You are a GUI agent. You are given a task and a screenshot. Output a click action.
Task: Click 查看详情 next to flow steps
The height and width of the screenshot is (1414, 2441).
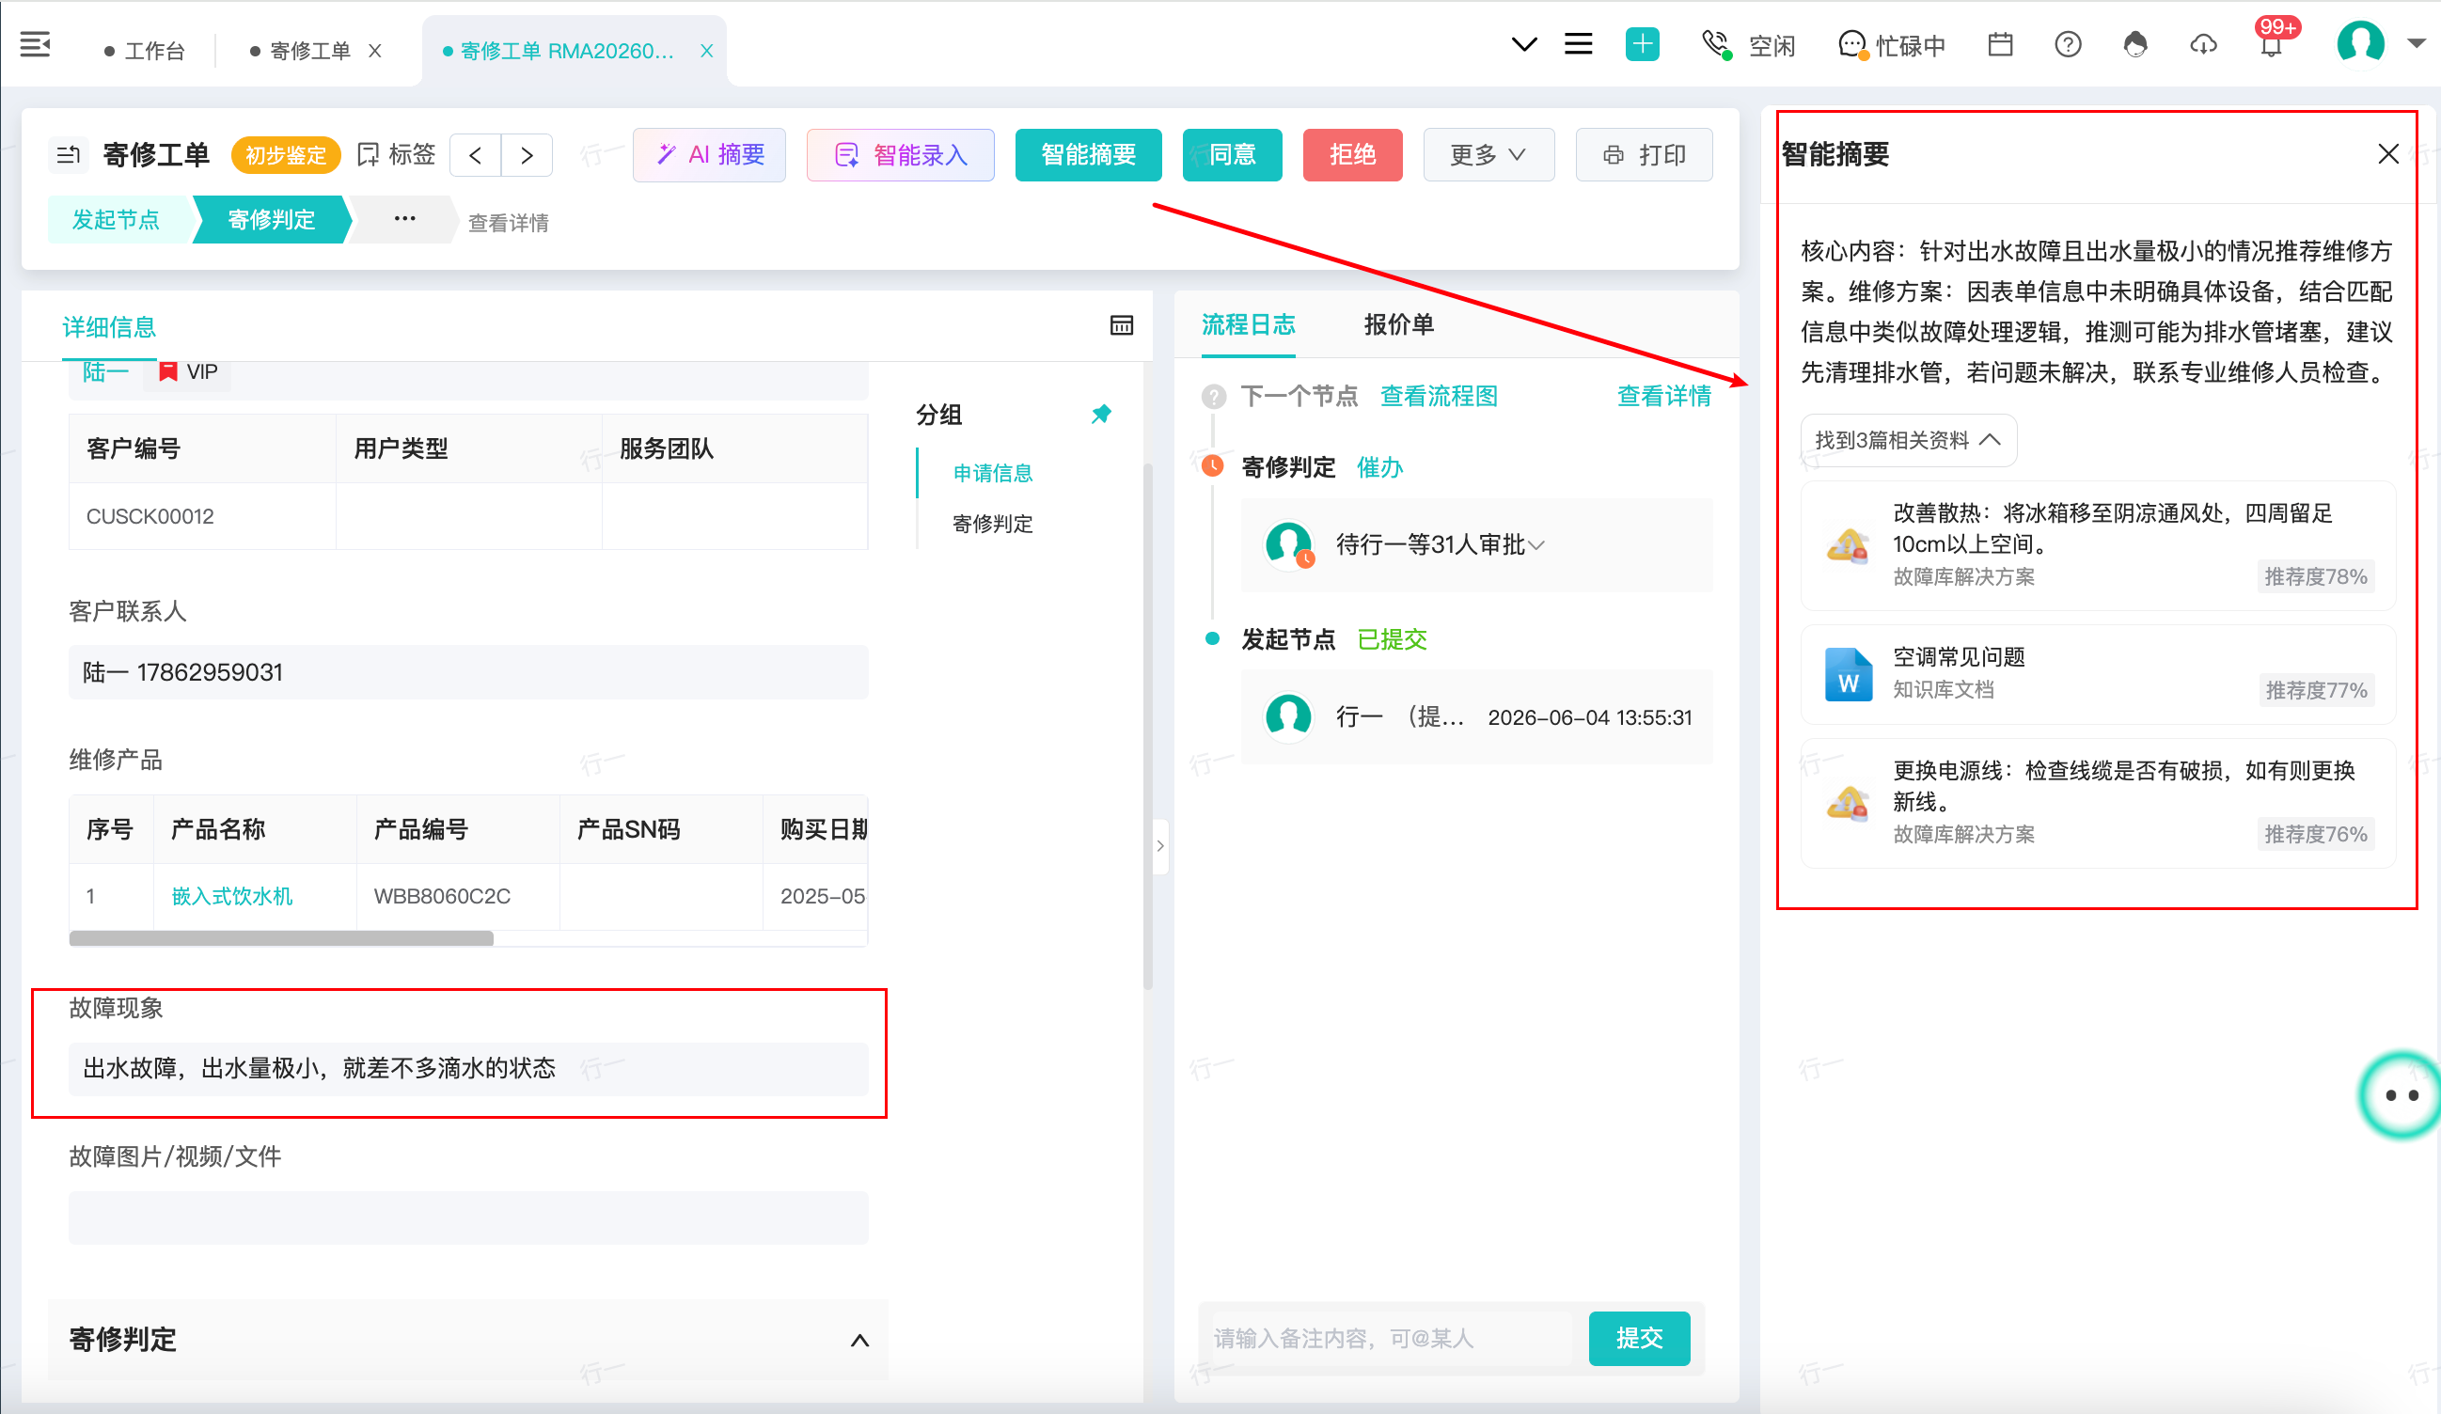[x=509, y=223]
